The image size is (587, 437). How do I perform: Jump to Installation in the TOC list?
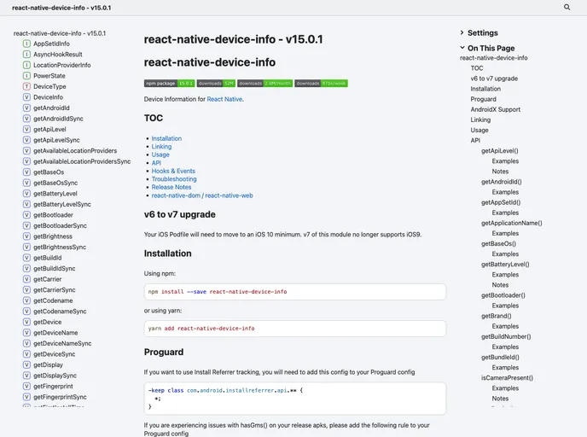tap(166, 138)
